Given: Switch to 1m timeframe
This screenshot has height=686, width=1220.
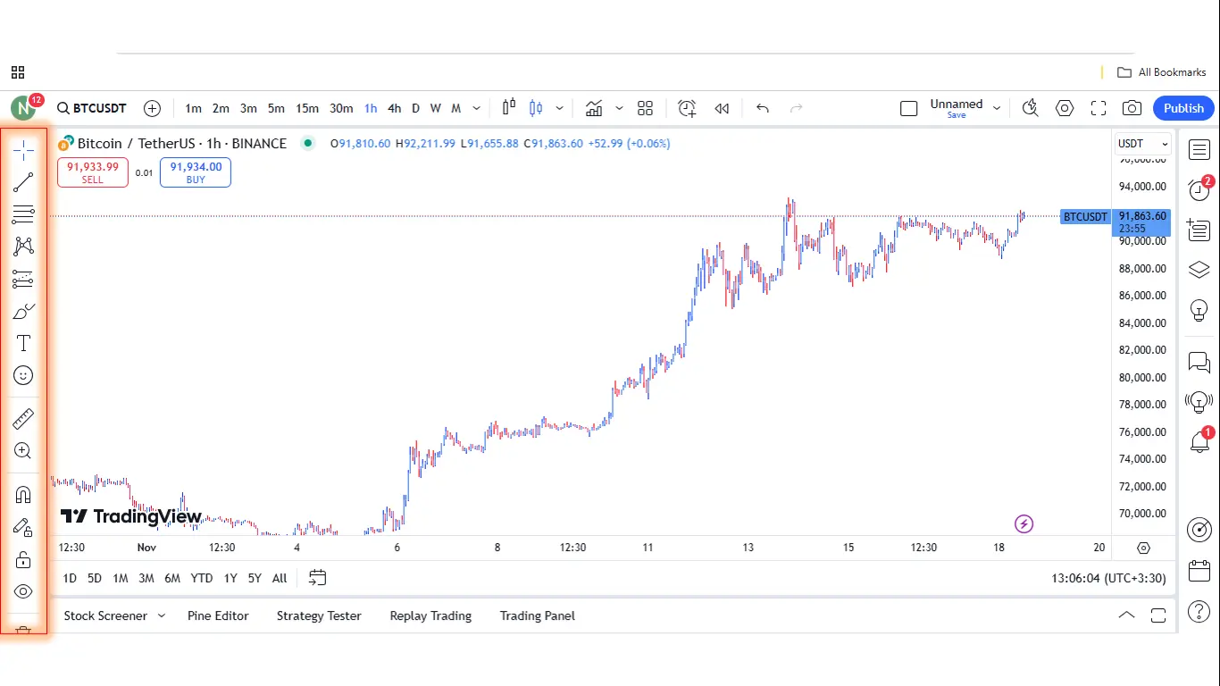Looking at the screenshot, I should tap(193, 108).
